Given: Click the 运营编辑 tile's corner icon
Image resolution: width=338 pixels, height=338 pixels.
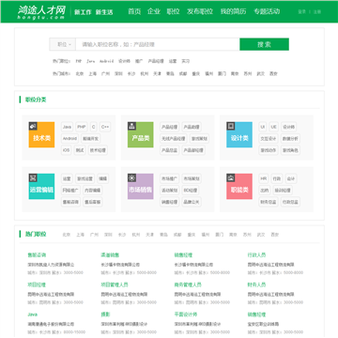Looking at the screenshot, I should (x=33, y=177).
